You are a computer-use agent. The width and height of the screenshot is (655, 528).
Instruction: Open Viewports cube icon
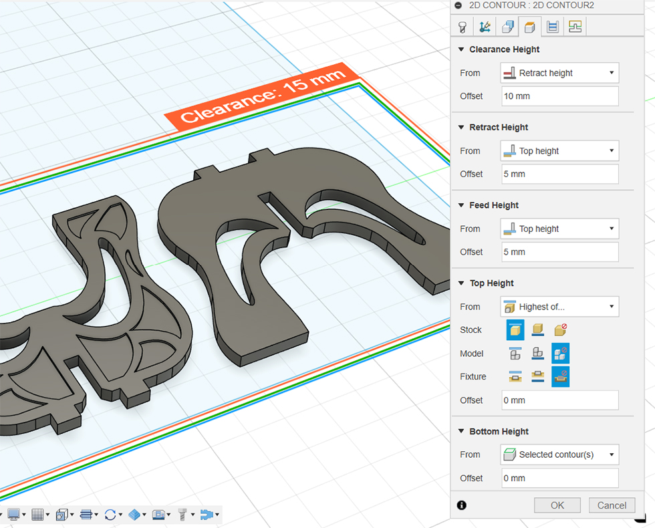[61, 514]
